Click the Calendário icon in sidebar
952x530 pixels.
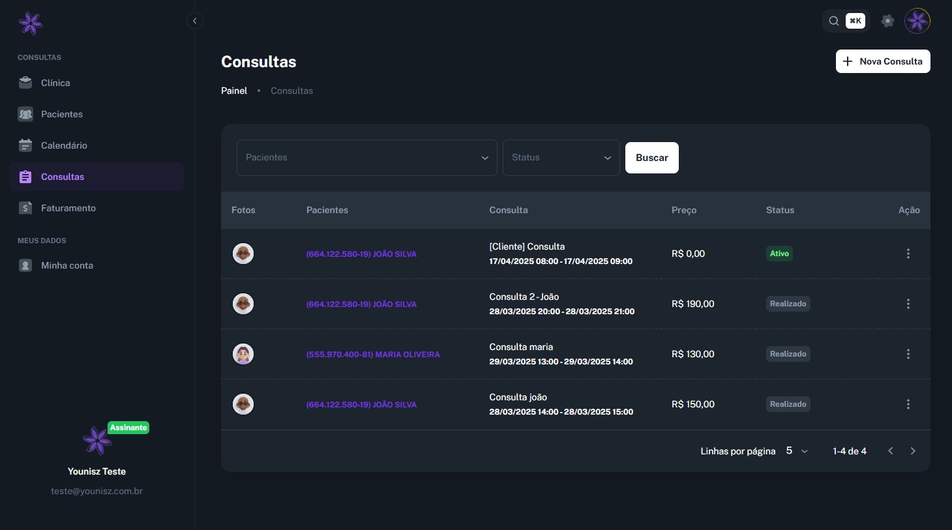click(x=25, y=145)
